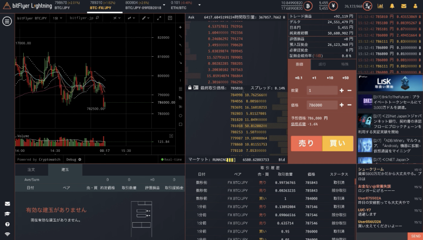Open the yellow envelope messages icon in the top bar
Image resolution: width=423 pixels, height=240 pixels.
pos(403,6)
